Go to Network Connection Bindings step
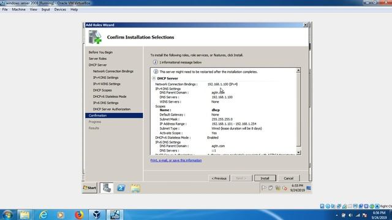The width and height of the screenshot is (392, 220). click(x=113, y=71)
